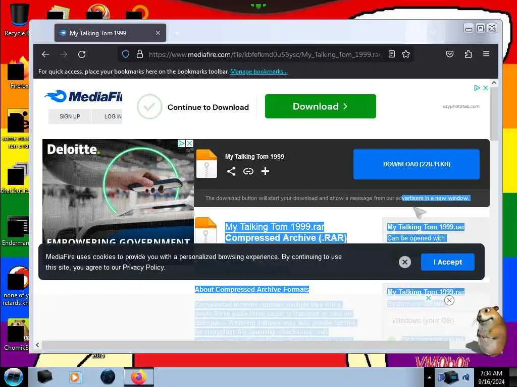Click horizontal scrollbar left arrow
This screenshot has width=517, height=387.
[x=37, y=345]
